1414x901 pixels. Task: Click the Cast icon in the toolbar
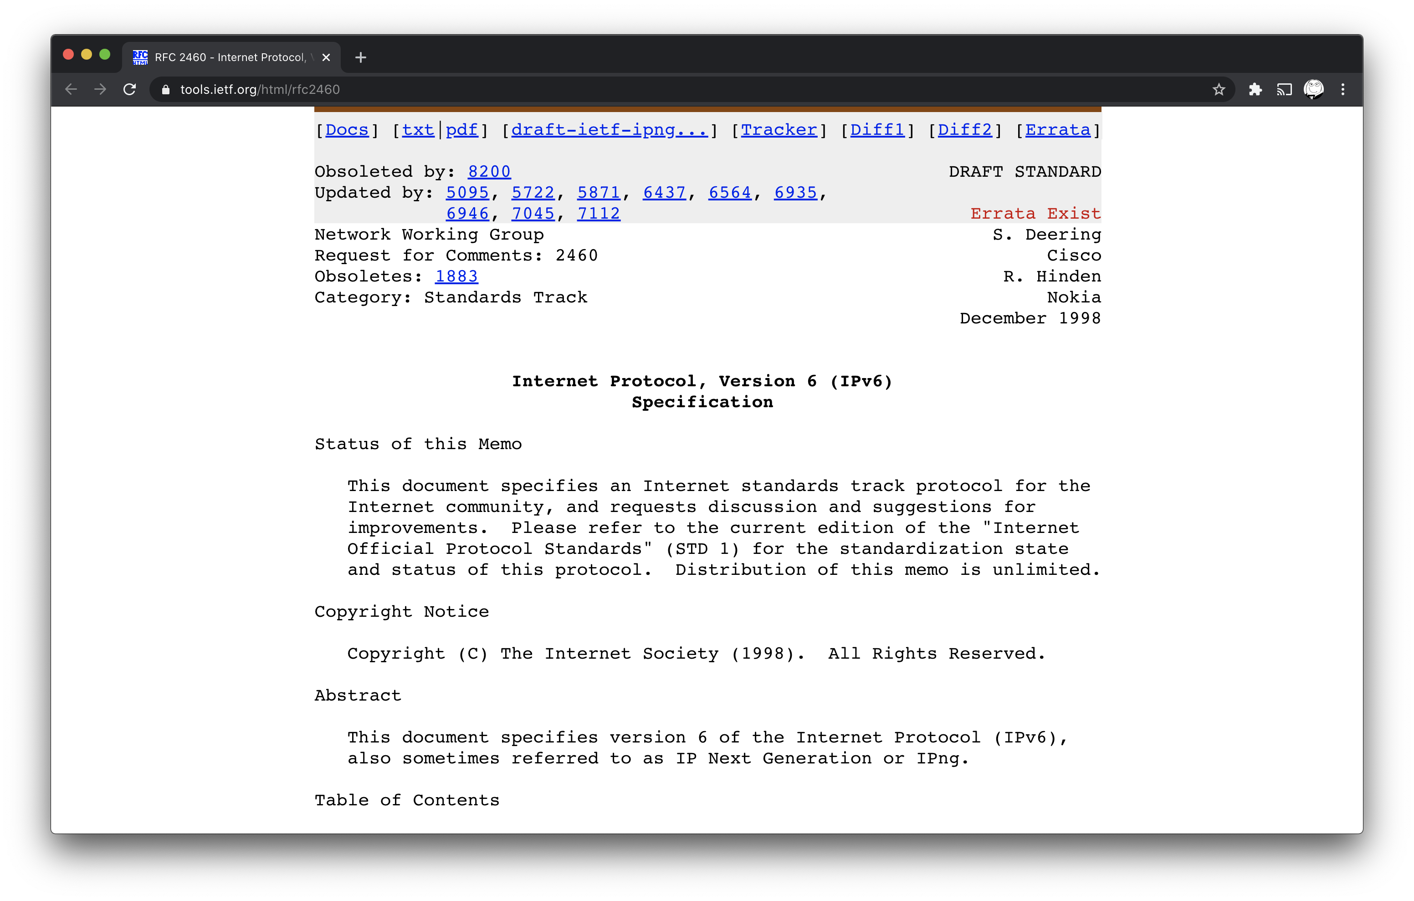tap(1285, 89)
